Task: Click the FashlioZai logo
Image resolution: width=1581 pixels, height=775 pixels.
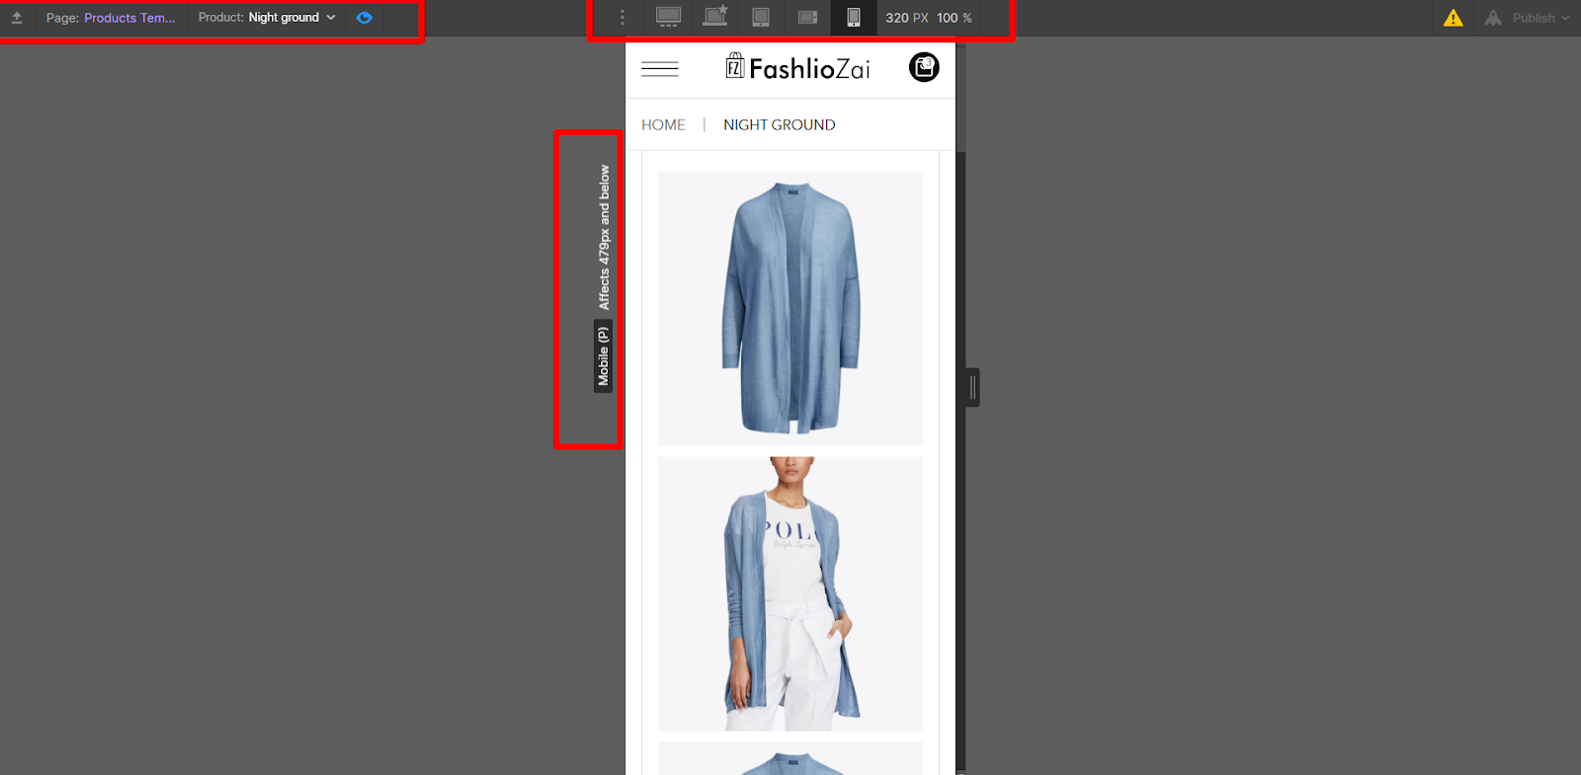Action: click(797, 67)
